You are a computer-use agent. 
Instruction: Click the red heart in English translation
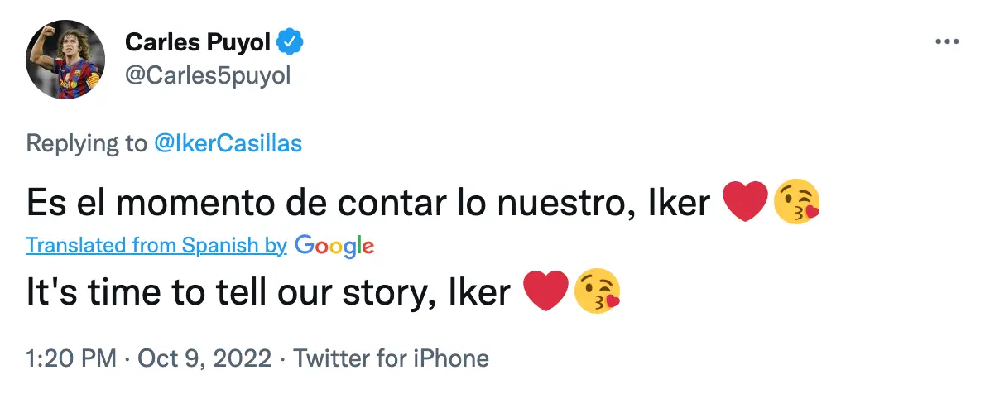[546, 292]
